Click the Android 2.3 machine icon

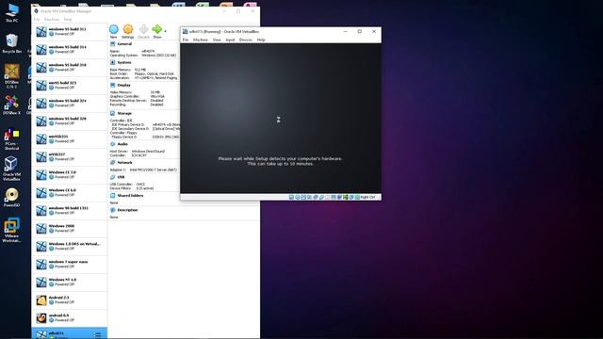click(41, 300)
